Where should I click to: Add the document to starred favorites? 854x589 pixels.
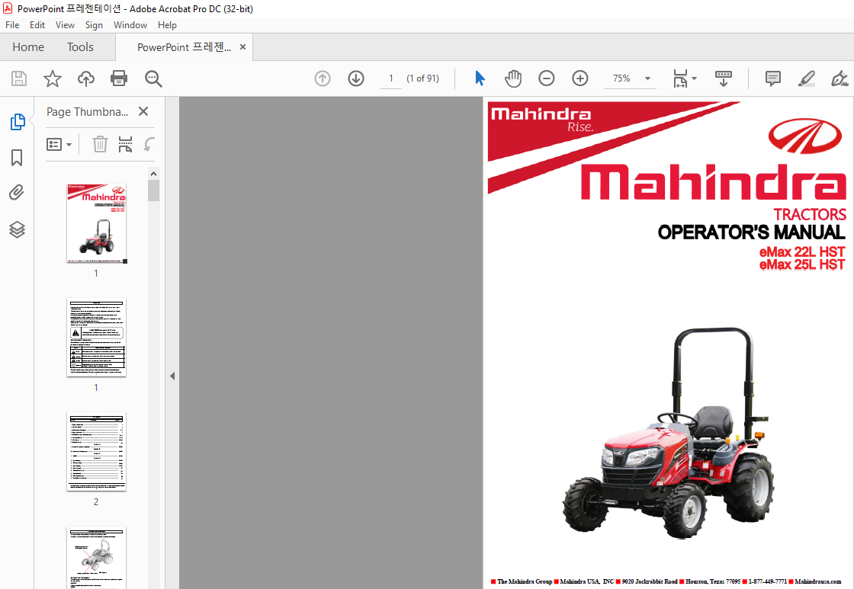point(53,78)
